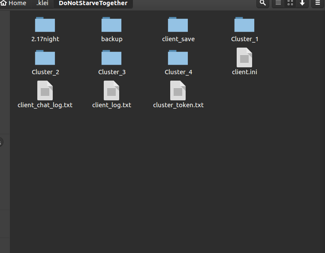Select the client.ini file
Viewport: 325px width, 253px height.
point(244,58)
